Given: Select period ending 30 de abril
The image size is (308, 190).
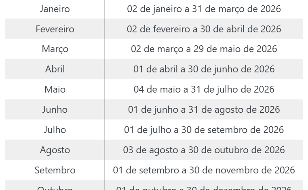Looking at the screenshot, I should (204, 29).
